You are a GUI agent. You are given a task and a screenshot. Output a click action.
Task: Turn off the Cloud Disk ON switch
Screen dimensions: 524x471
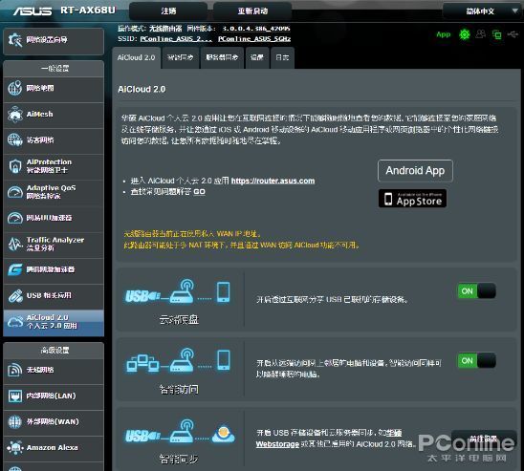click(x=476, y=291)
